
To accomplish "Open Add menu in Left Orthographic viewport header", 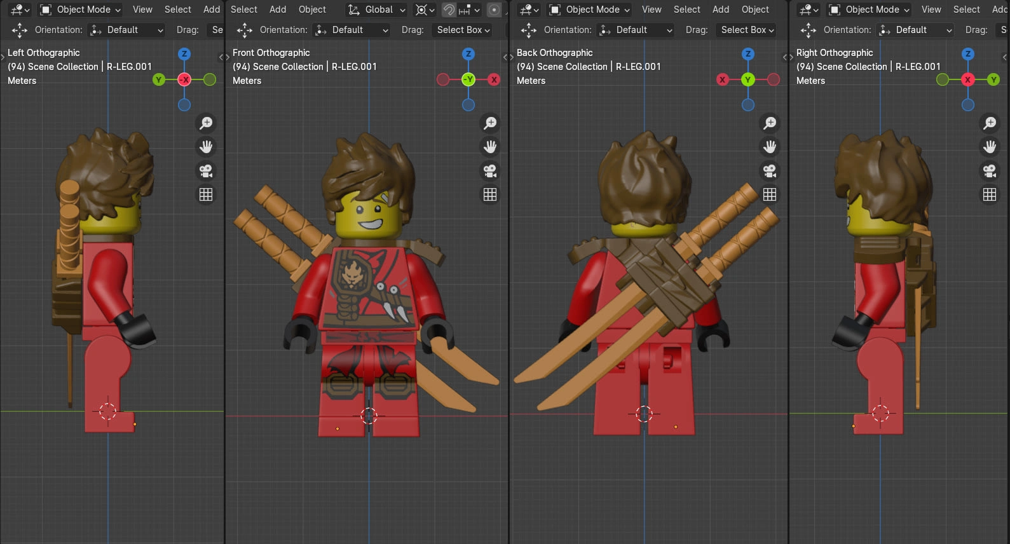I will 212,10.
